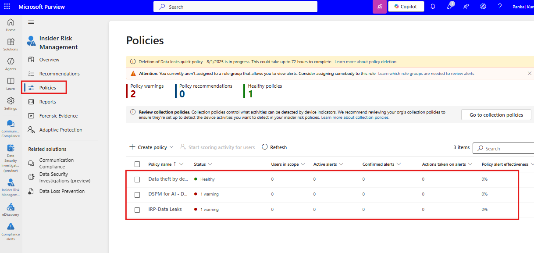Click the Help question mark icon
The height and width of the screenshot is (253, 534).
tap(500, 7)
